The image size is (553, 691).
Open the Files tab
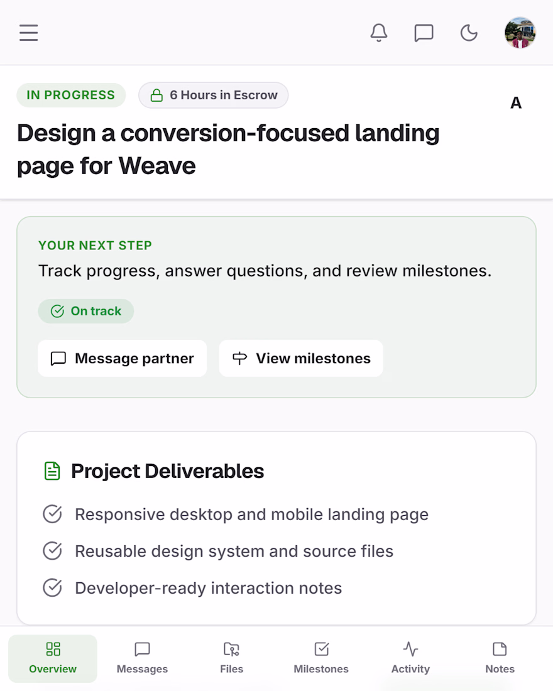point(231,658)
